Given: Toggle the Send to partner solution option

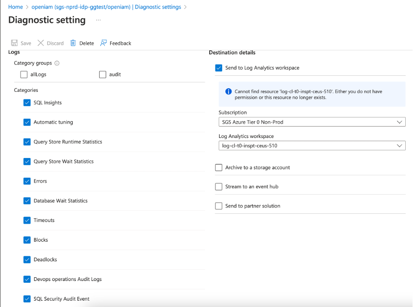Looking at the screenshot, I should pyautogui.click(x=219, y=206).
